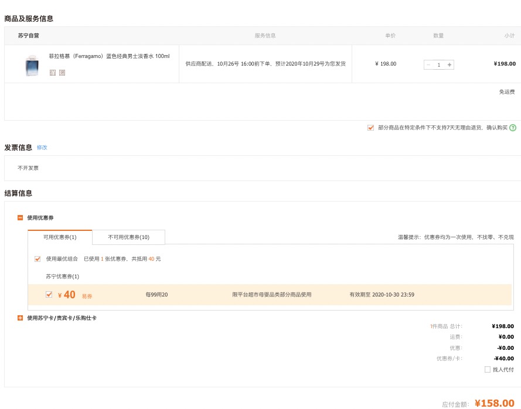Click the 免运费 shipping label

click(x=507, y=91)
